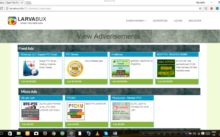Open the Windows Store taskbar icon
220x137 pixels.
[10, 133]
